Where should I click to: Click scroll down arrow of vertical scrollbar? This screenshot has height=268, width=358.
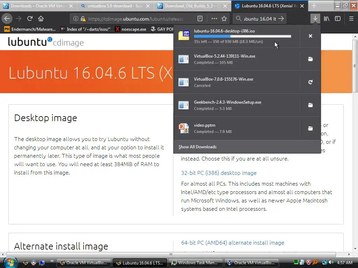click(x=355, y=248)
